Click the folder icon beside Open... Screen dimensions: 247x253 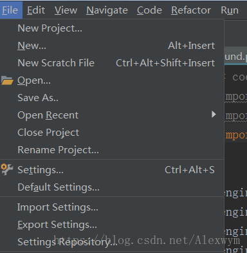(x=7, y=80)
